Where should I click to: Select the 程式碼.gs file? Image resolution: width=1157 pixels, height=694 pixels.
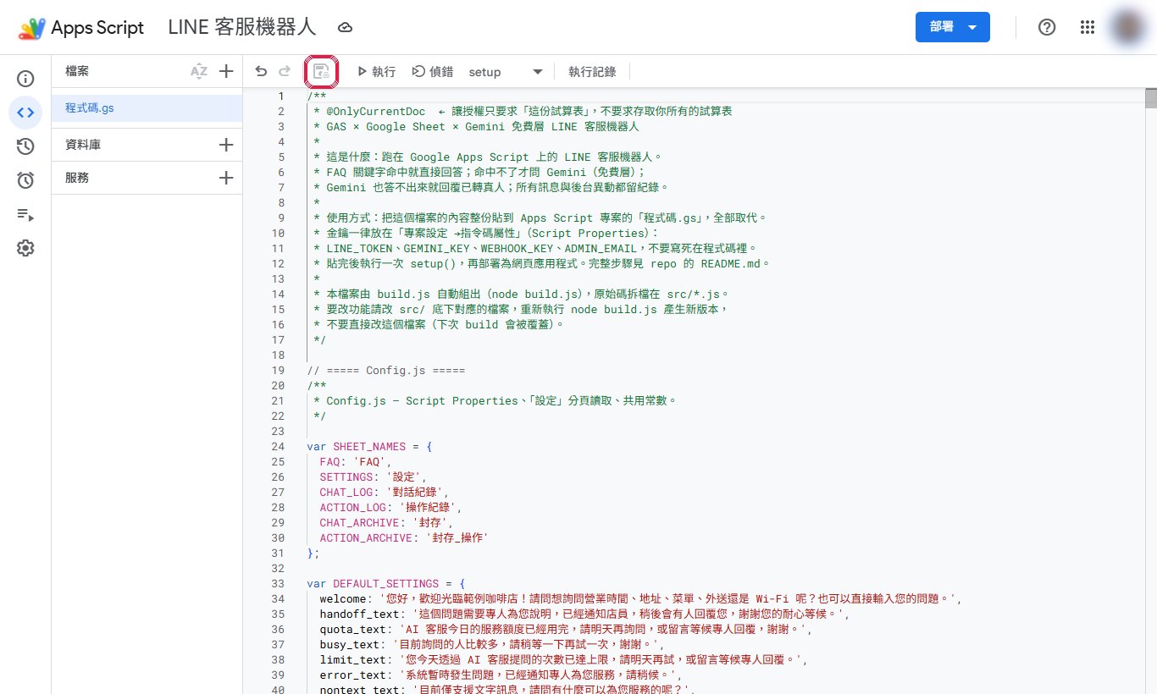(147, 107)
